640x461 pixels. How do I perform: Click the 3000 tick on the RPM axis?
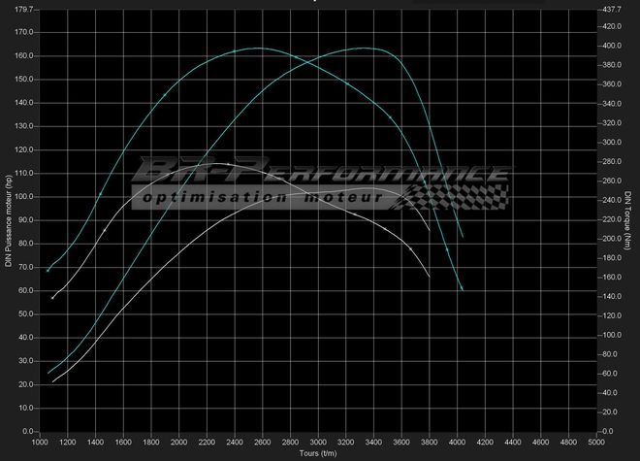click(x=317, y=443)
